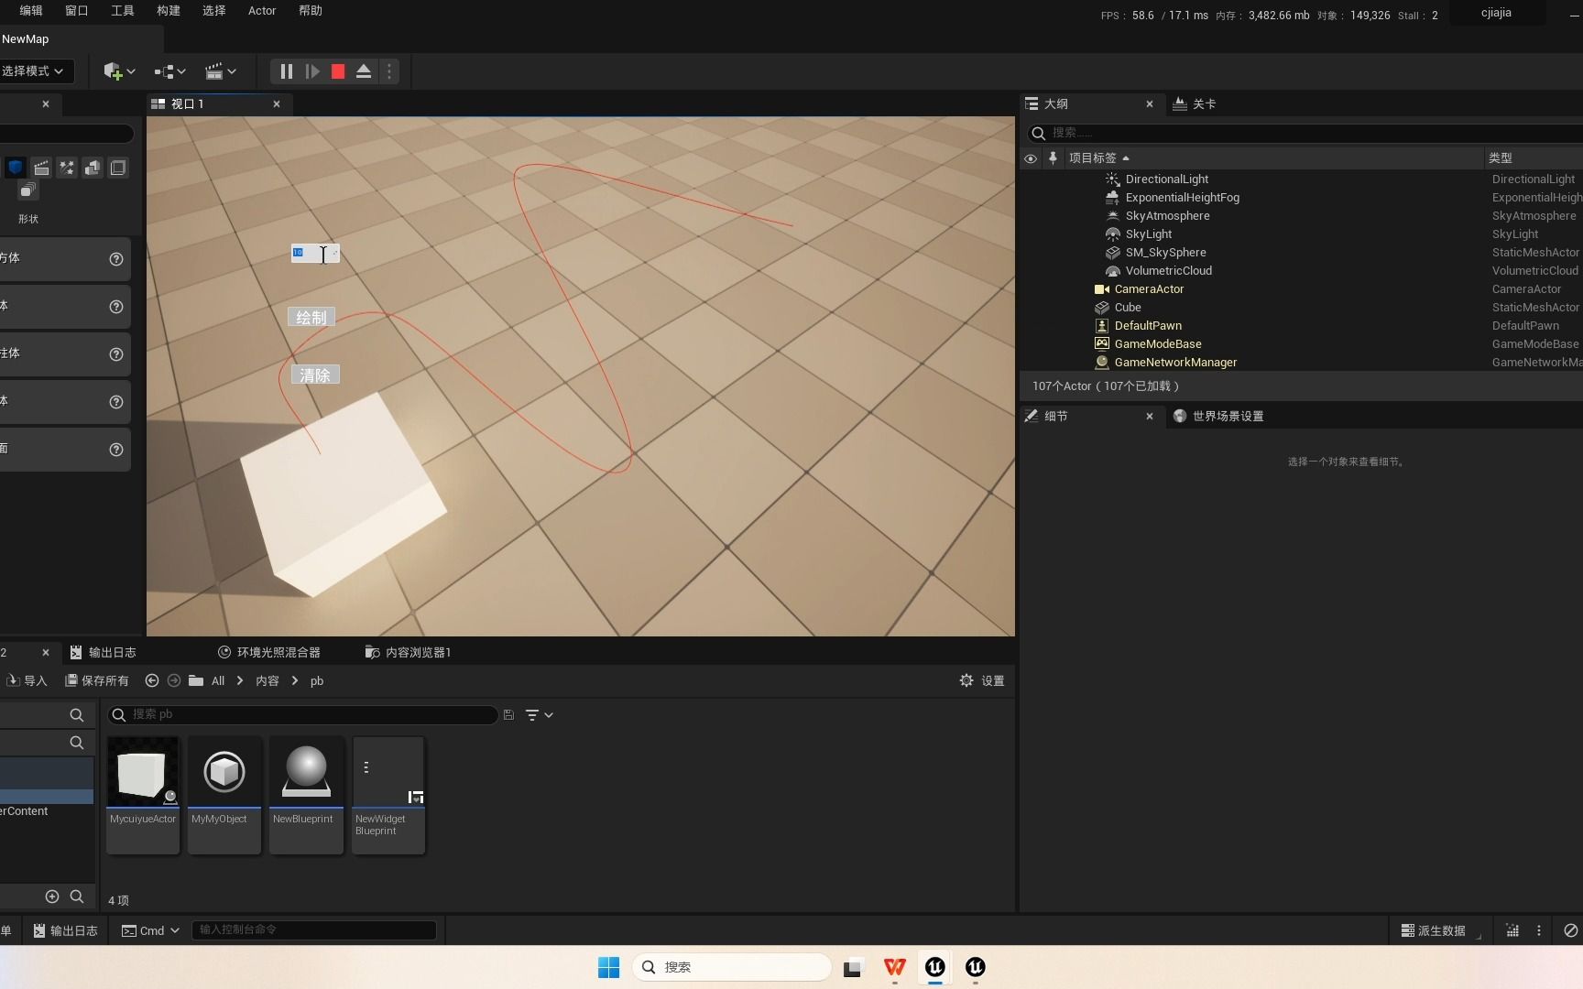
Task: Click the 绘制 button in the viewport
Action: (311, 317)
